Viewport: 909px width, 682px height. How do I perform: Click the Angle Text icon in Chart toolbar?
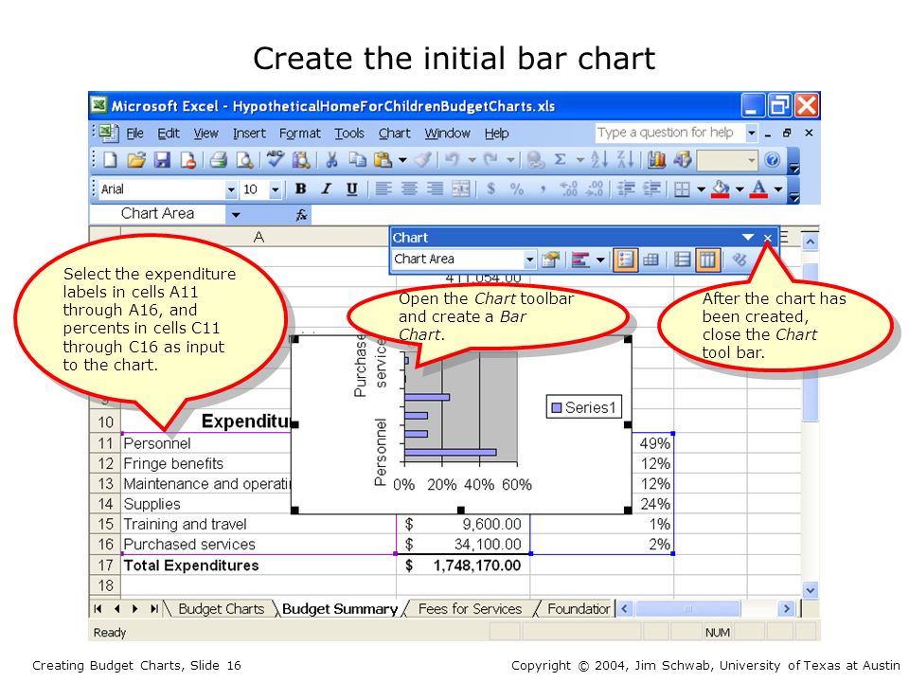(739, 260)
